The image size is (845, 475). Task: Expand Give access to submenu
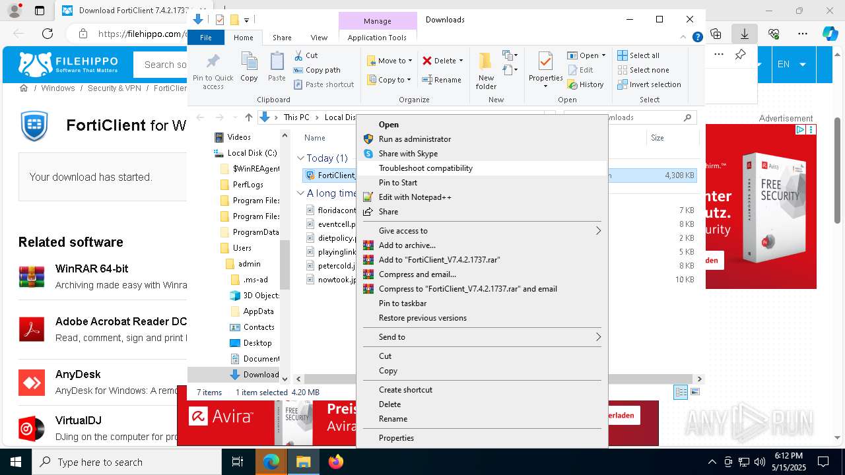(482, 231)
